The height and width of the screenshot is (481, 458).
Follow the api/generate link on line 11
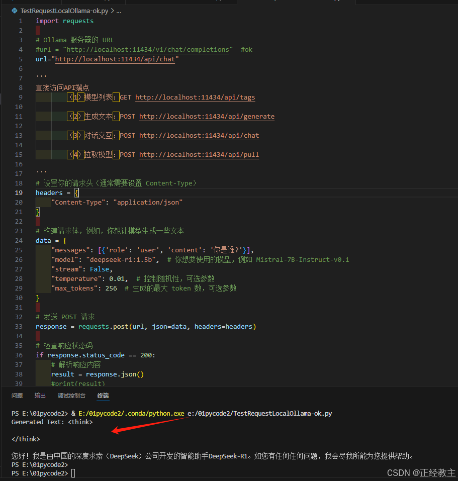207,117
